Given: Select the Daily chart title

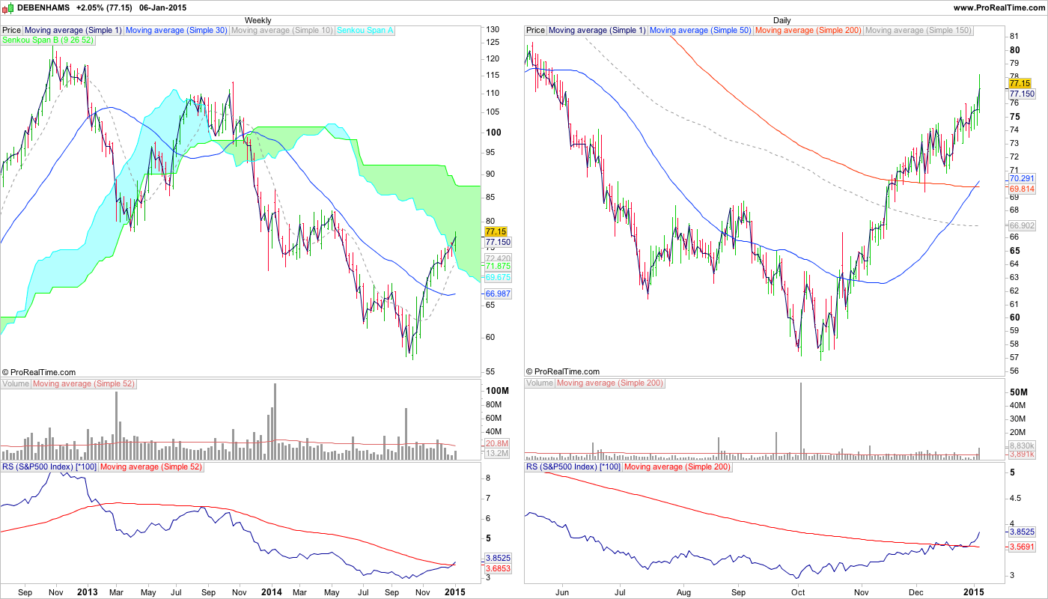Looking at the screenshot, I should (782, 20).
